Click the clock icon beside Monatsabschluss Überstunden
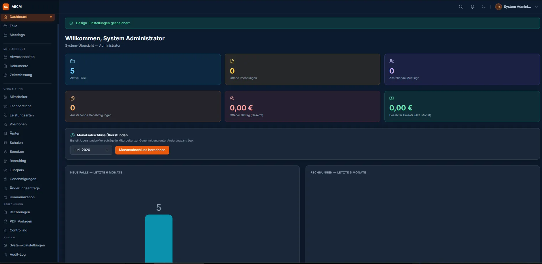This screenshot has height=264, width=542. coord(72,135)
